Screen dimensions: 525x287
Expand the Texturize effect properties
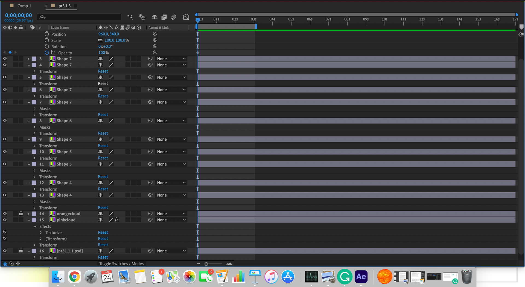pos(41,233)
